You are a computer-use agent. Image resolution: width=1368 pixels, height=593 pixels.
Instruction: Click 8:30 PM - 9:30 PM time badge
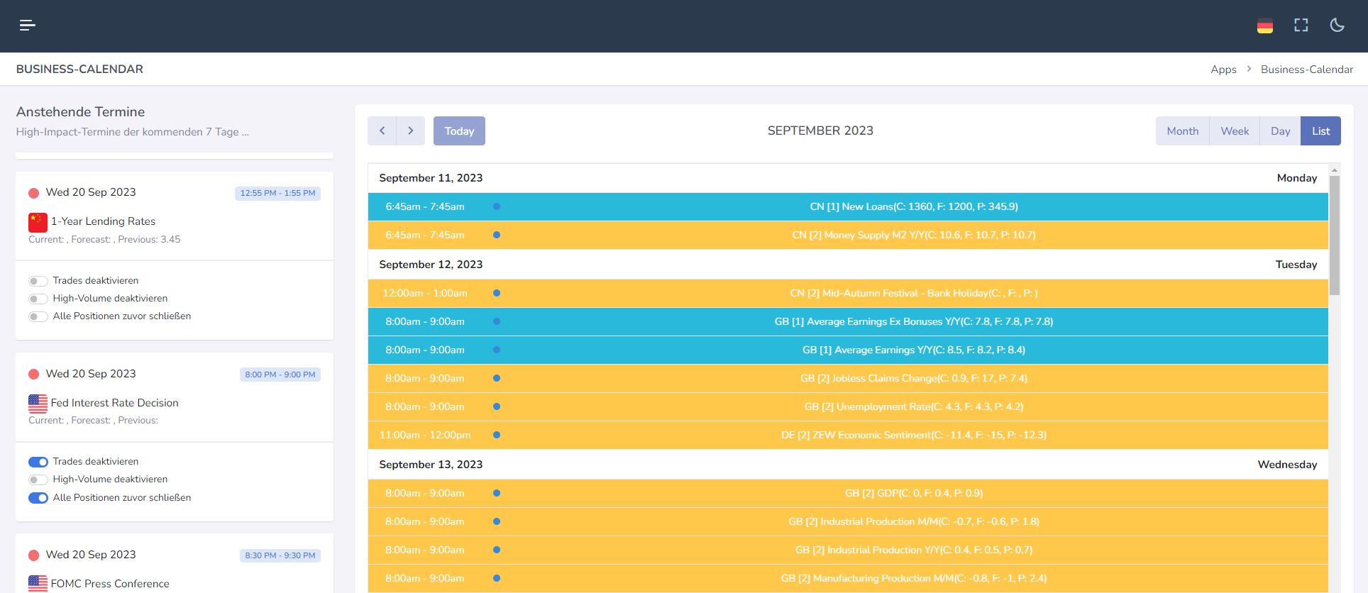pyautogui.click(x=280, y=555)
